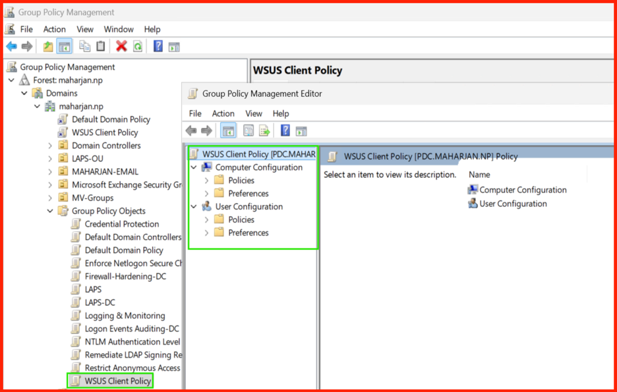Open Help menu in Group Policy Management
This screenshot has height=392, width=617.
pos(152,30)
